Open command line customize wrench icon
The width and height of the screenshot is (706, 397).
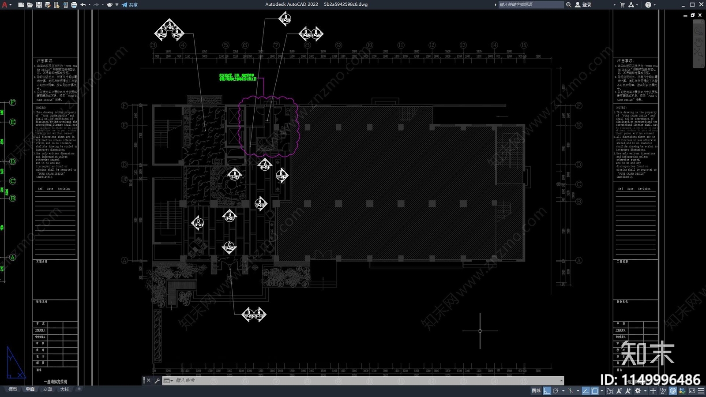pos(157,380)
